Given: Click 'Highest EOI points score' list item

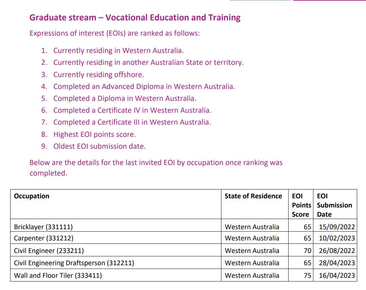Looking at the screenshot, I should (94, 134).
